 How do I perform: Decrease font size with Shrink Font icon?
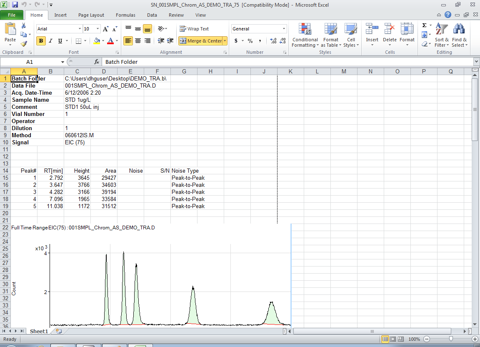[x=115, y=29]
